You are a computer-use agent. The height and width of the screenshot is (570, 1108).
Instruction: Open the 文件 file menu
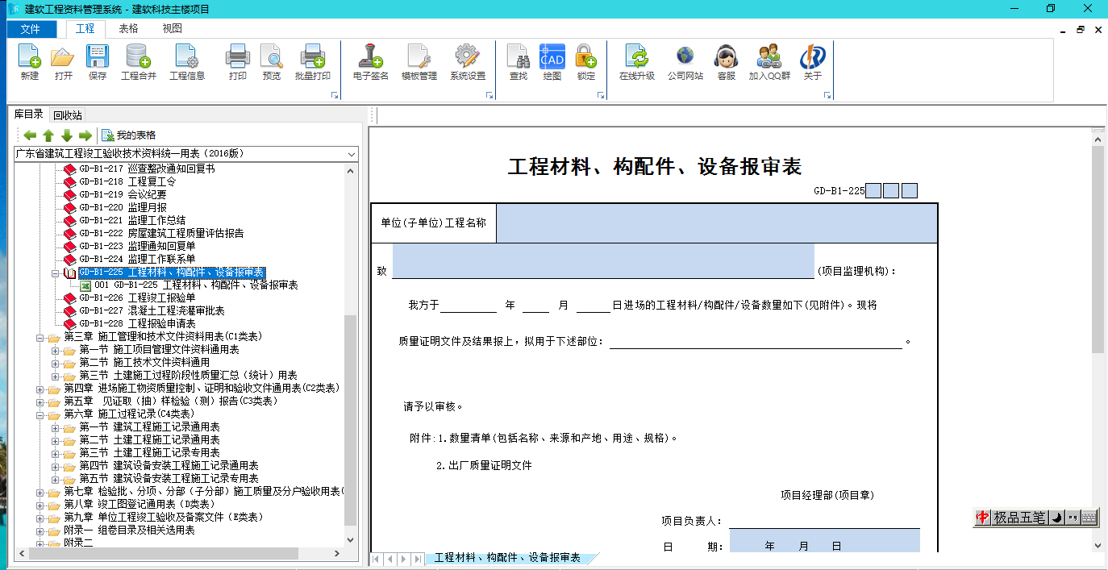point(31,29)
